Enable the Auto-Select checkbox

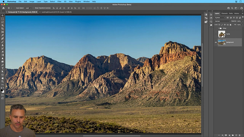pyautogui.click(x=14, y=8)
